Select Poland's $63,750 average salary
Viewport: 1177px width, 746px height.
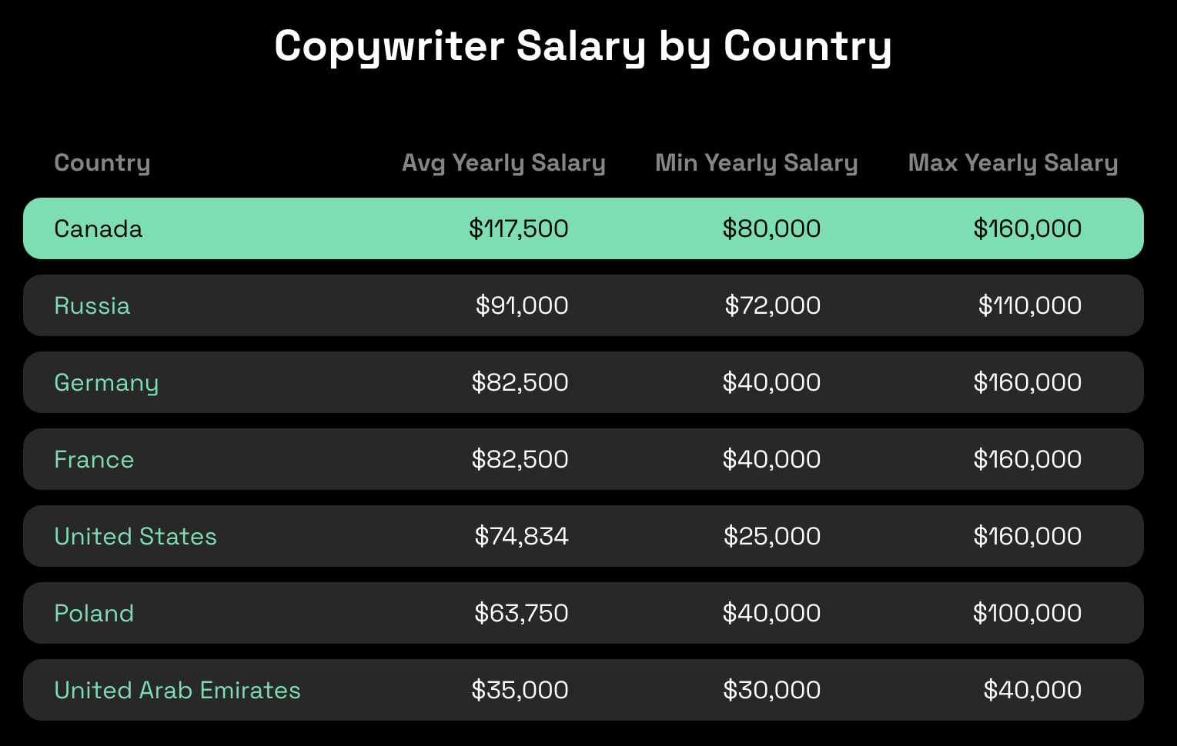[x=521, y=614]
